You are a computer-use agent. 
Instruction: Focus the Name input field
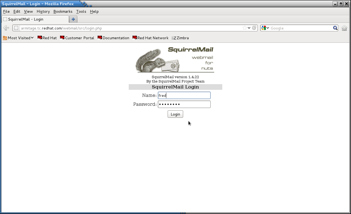point(184,95)
